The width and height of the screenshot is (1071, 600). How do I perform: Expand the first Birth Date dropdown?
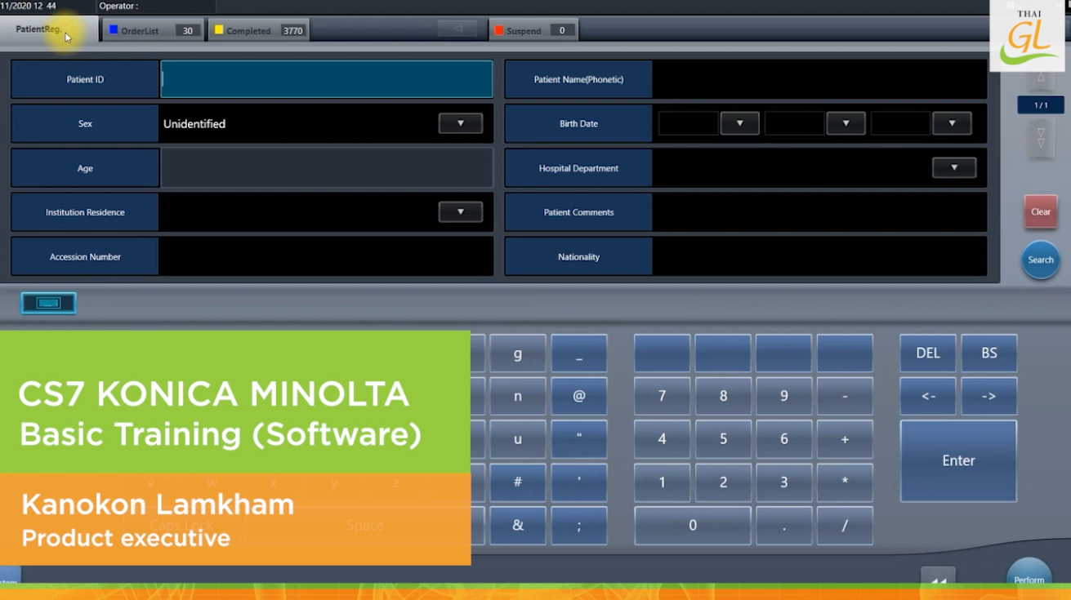point(739,123)
